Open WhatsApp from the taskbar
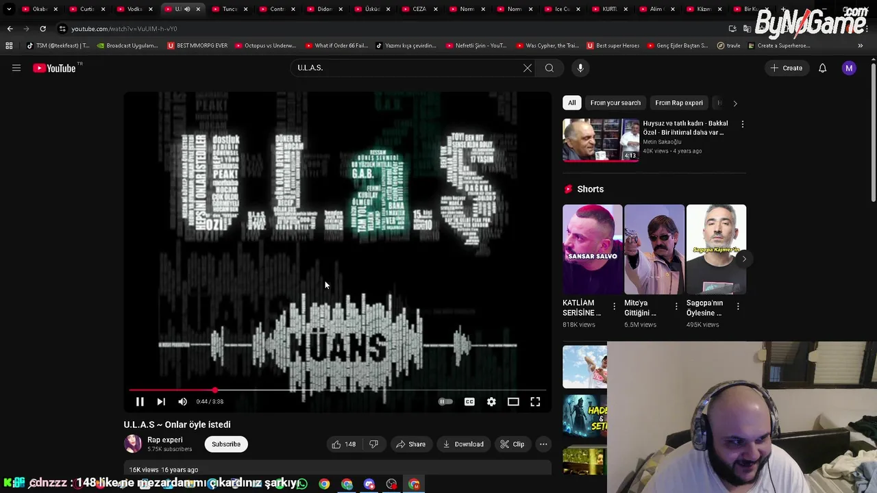The image size is (877, 493). [x=302, y=484]
